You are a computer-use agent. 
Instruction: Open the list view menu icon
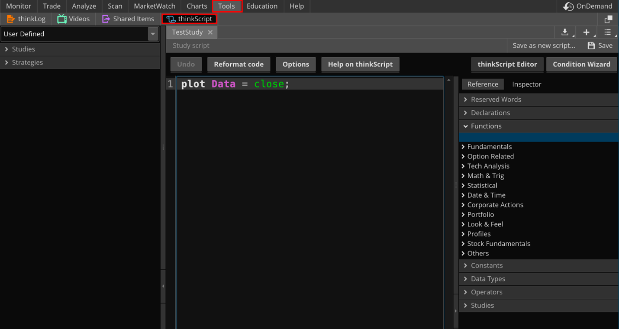607,32
